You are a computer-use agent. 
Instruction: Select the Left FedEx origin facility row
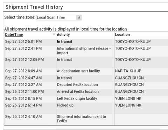tap(86, 99)
